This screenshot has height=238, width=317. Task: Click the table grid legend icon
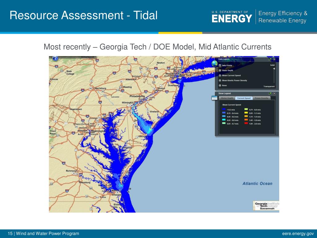[214, 98]
